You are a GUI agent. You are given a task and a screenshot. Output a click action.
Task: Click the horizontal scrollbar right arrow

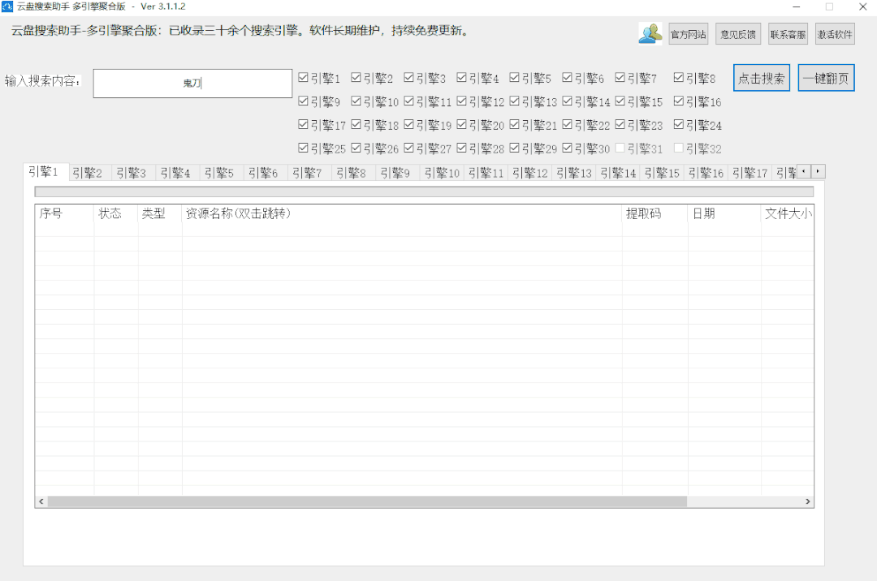(x=807, y=501)
